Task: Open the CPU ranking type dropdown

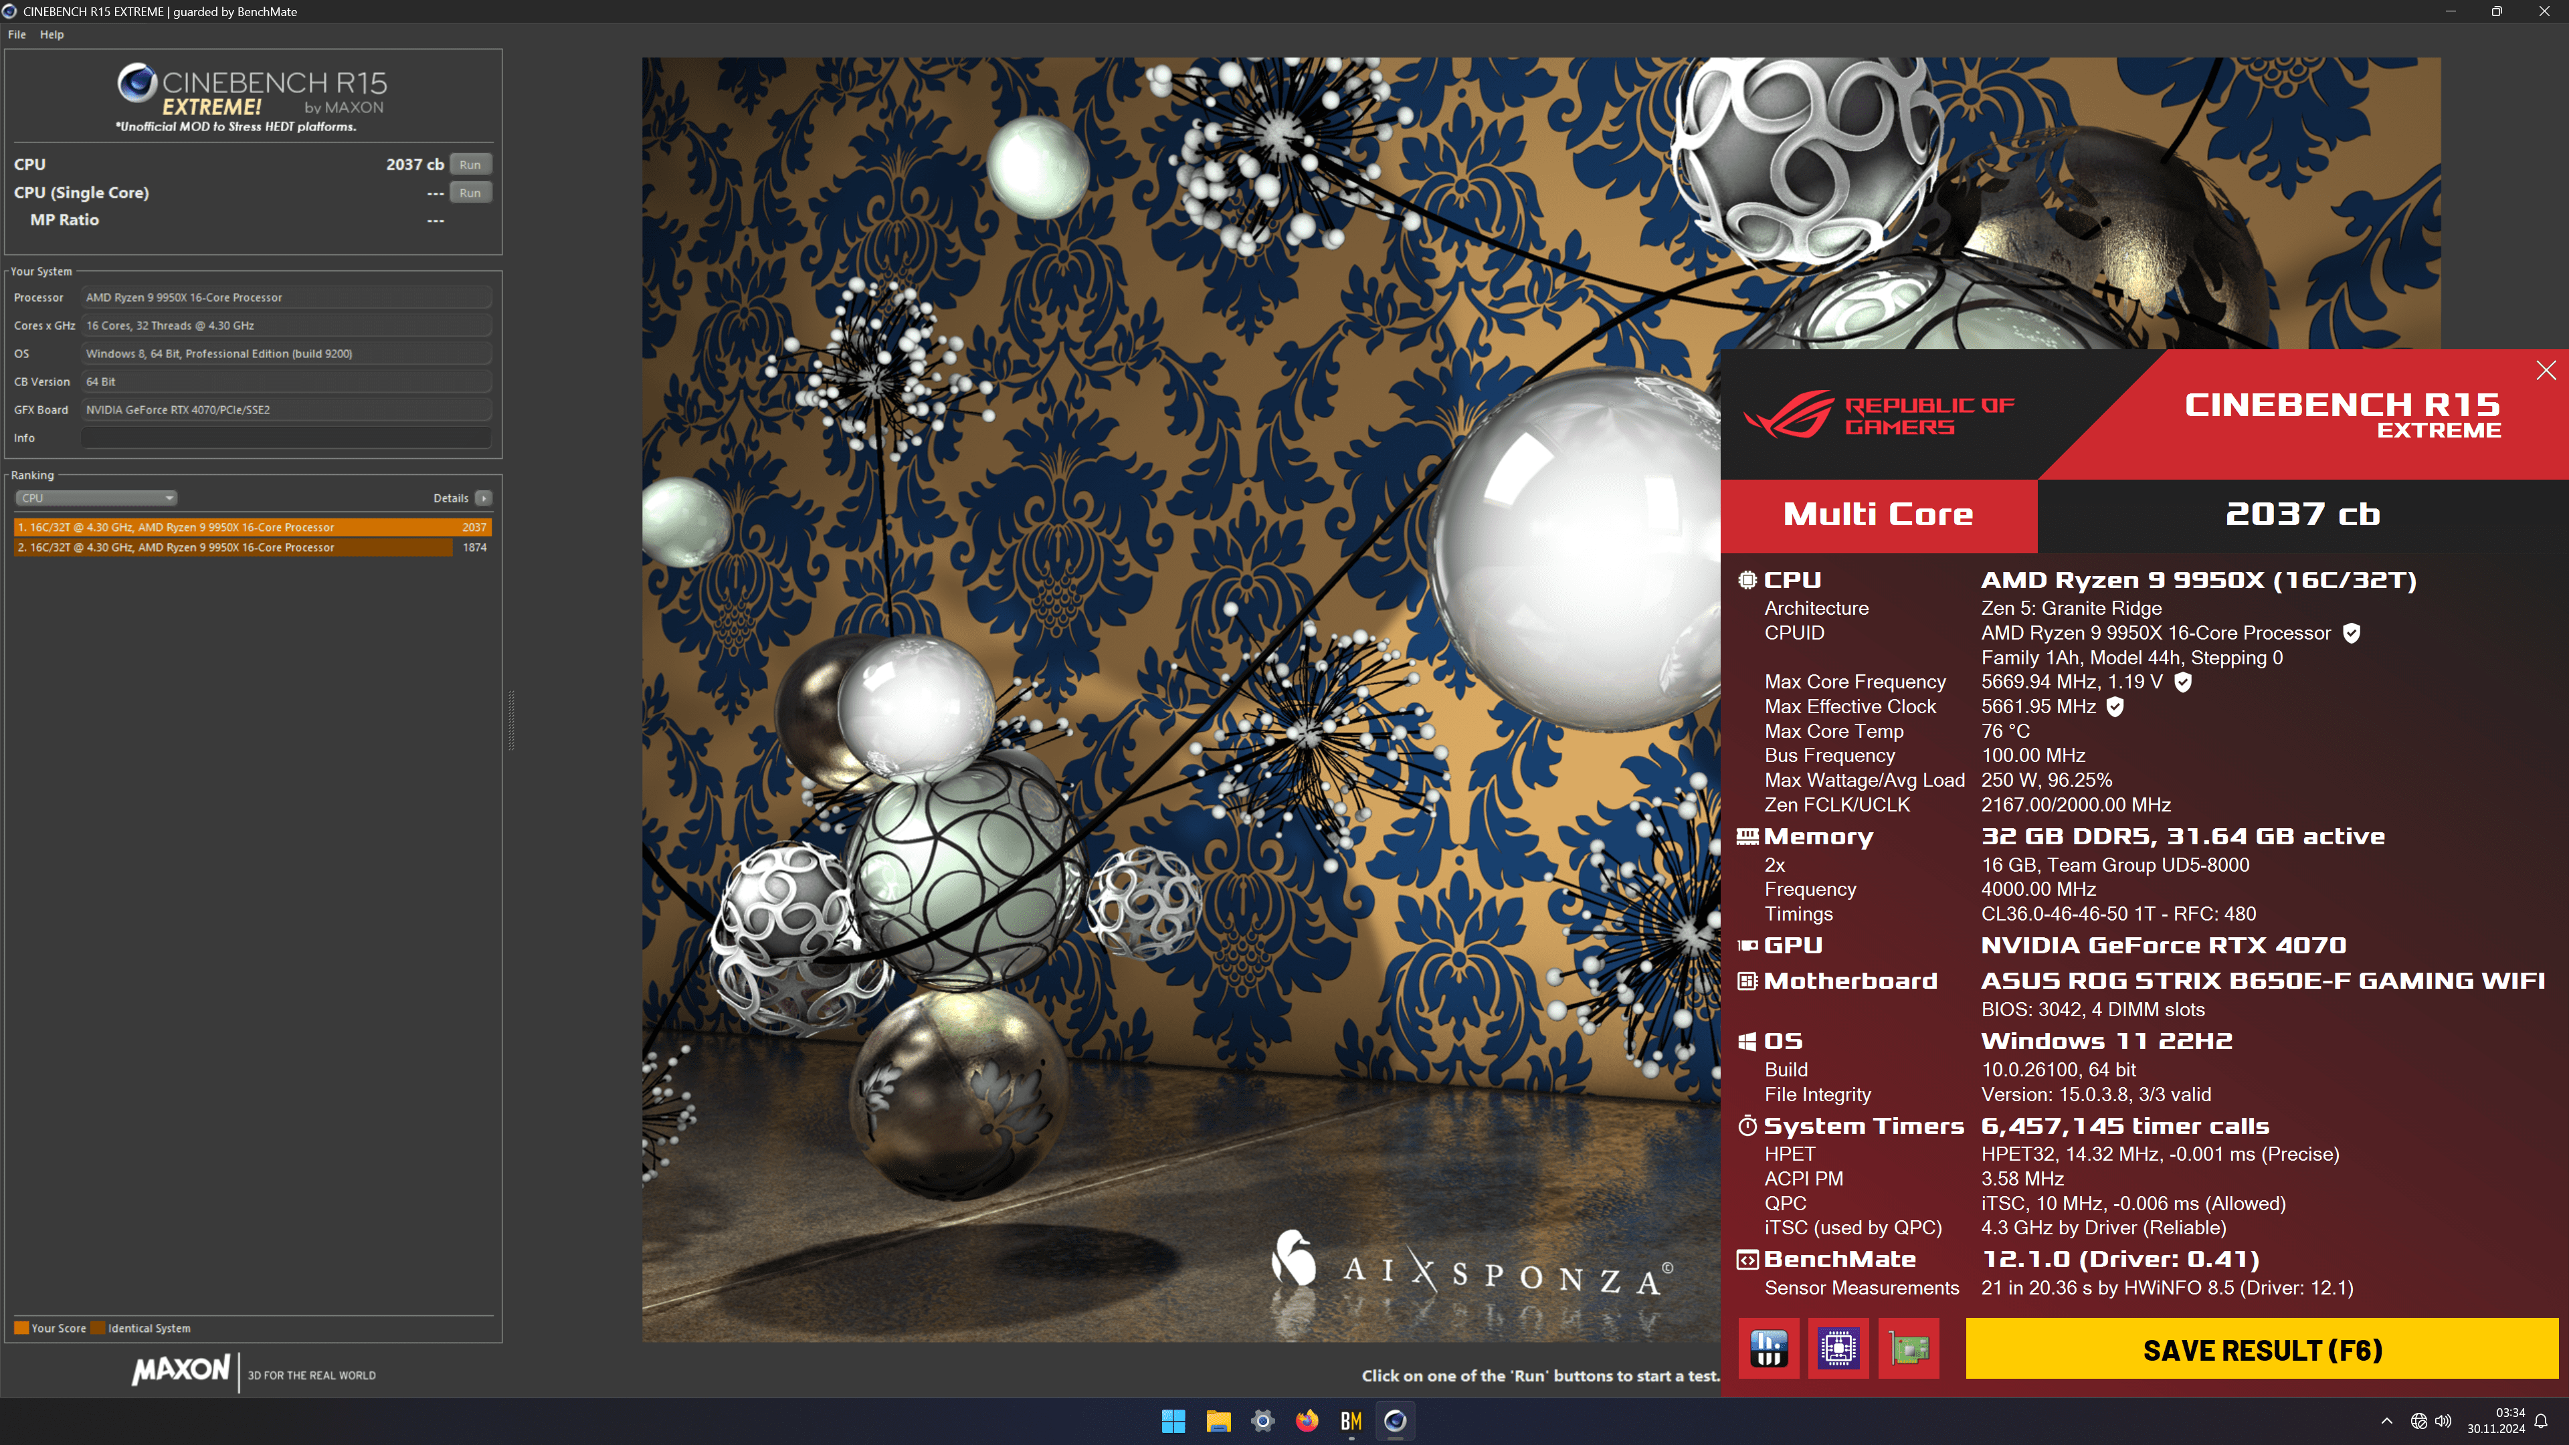Action: 97,498
